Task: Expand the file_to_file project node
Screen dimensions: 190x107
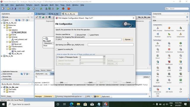Action: pos(1,56)
